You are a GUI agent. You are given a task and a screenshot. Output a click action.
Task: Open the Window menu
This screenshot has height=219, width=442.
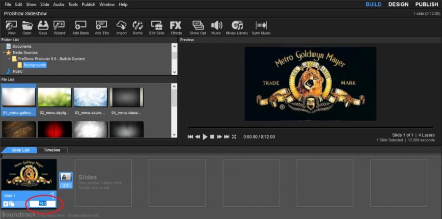click(107, 4)
